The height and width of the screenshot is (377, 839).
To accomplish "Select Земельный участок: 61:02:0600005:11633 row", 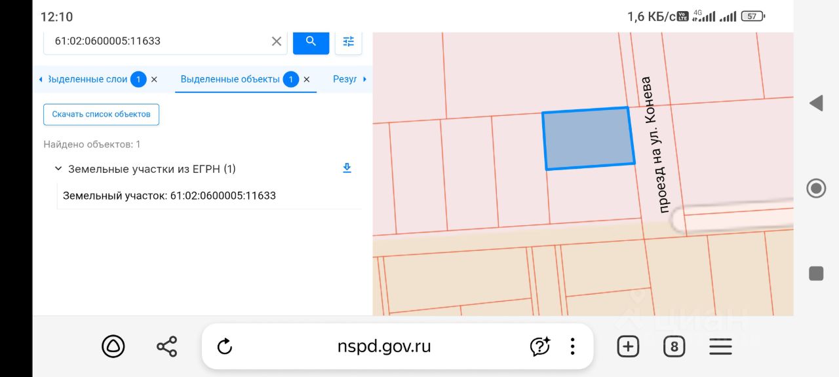I will coord(209,196).
